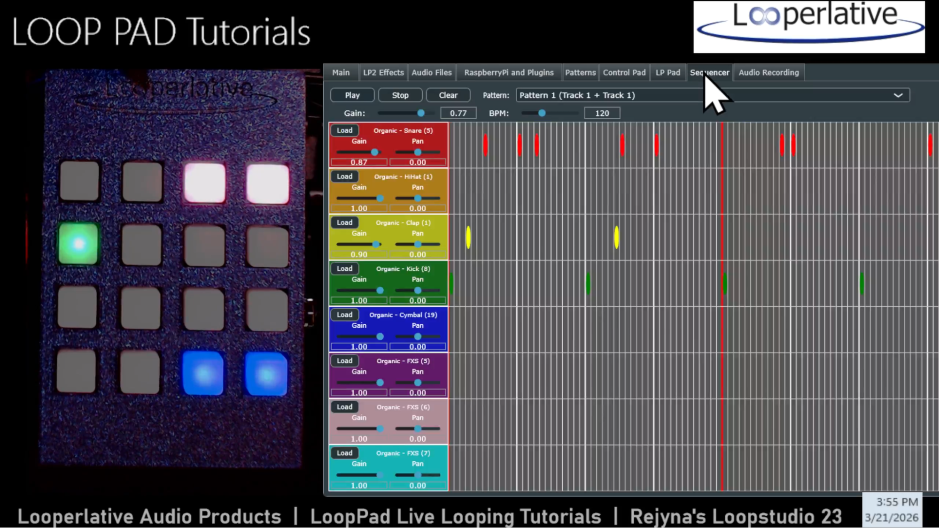Click the FXS (7) track Gain slider
This screenshot has height=528, width=939.
pyautogui.click(x=359, y=474)
